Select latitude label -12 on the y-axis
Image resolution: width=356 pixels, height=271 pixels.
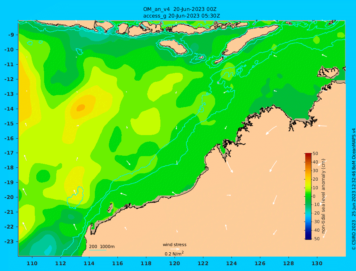(x=10, y=79)
